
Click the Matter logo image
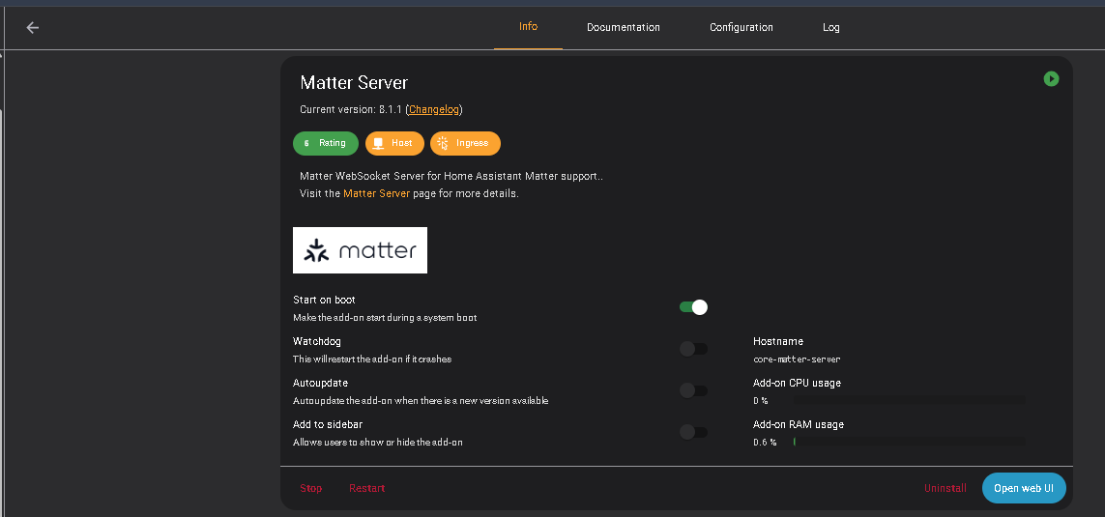click(360, 250)
